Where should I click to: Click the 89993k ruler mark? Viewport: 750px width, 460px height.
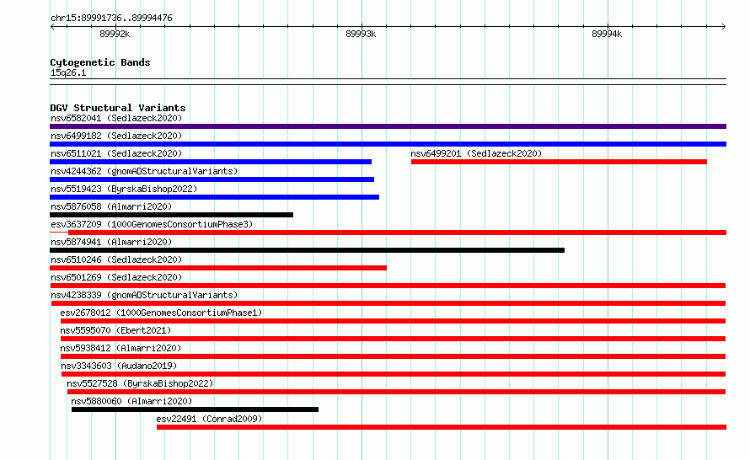[361, 34]
